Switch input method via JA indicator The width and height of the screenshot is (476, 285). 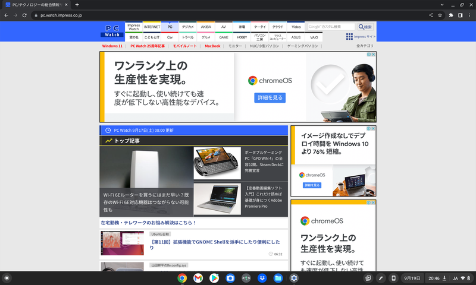point(455,278)
